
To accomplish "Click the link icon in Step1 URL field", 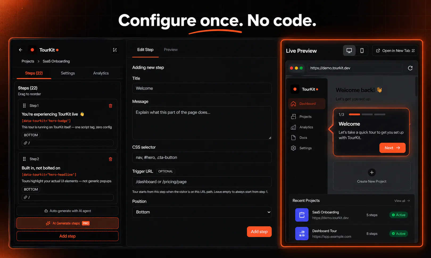I will point(26,143).
